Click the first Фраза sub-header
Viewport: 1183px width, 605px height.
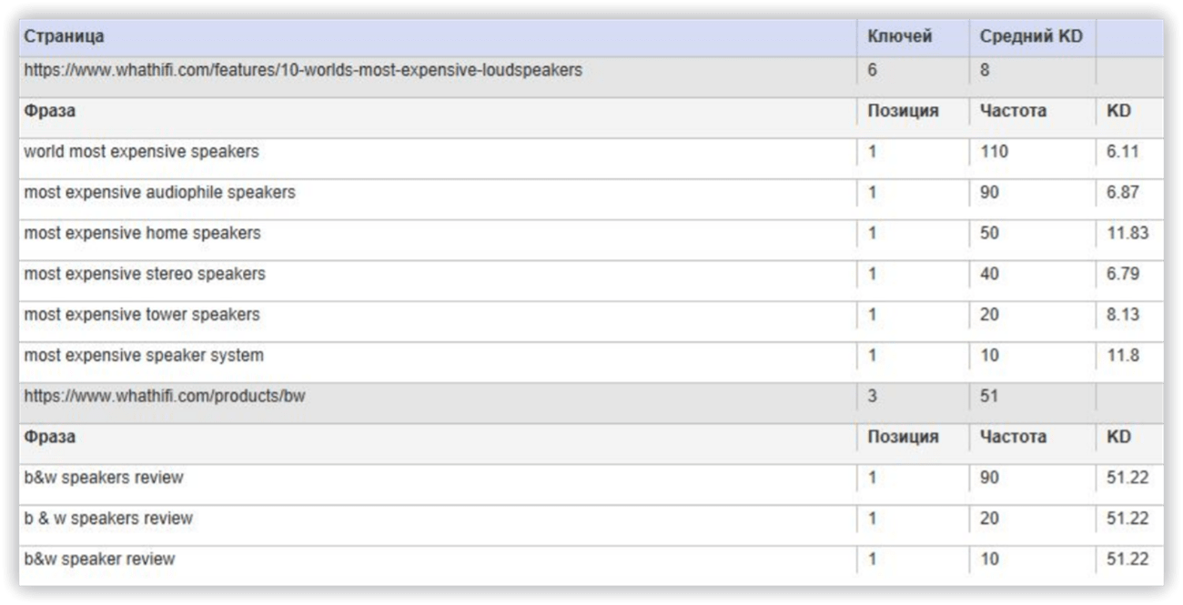tap(49, 111)
